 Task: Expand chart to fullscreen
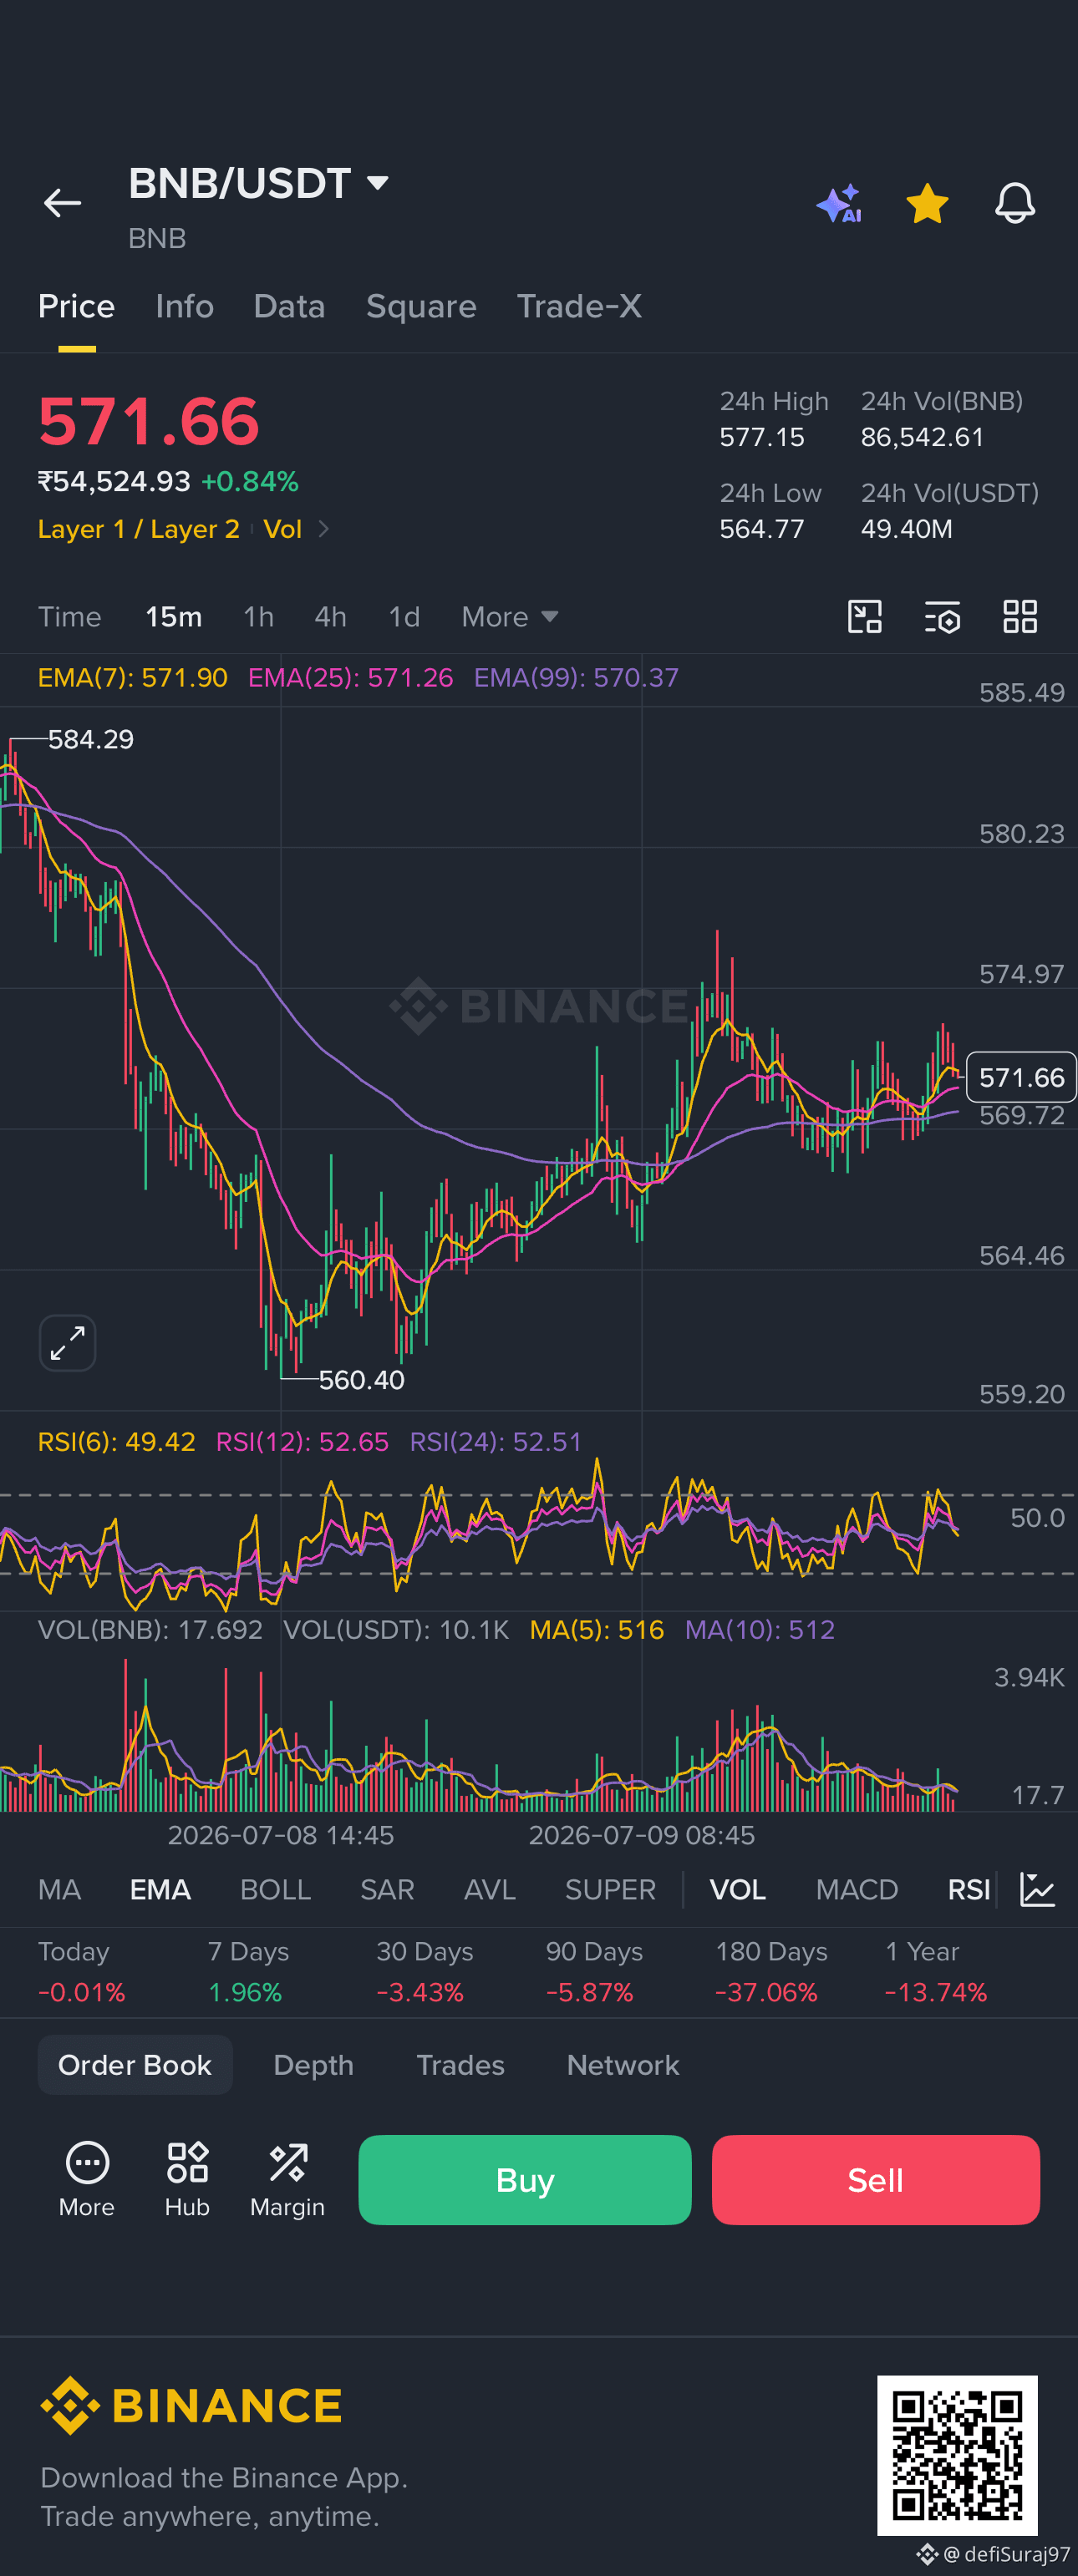tap(67, 1342)
